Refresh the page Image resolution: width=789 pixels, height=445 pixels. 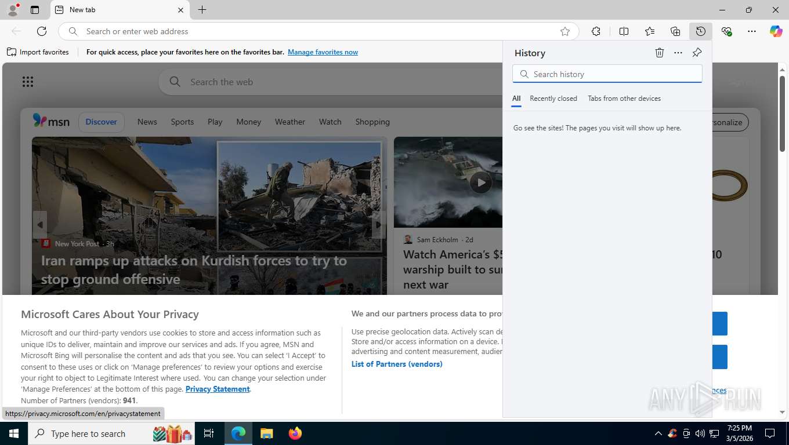point(42,31)
